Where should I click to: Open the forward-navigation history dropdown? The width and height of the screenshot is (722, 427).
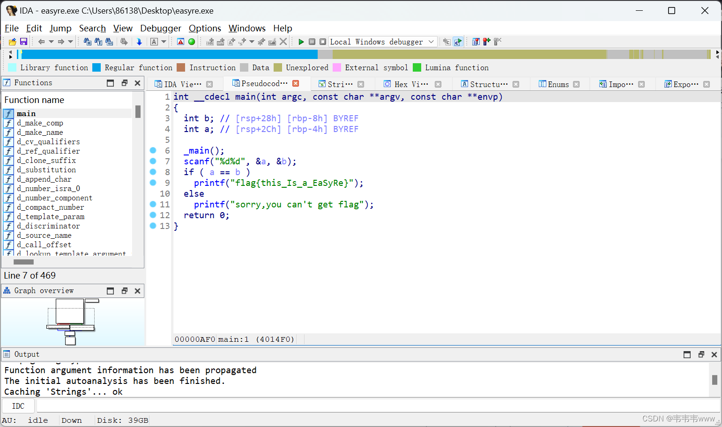pos(71,42)
